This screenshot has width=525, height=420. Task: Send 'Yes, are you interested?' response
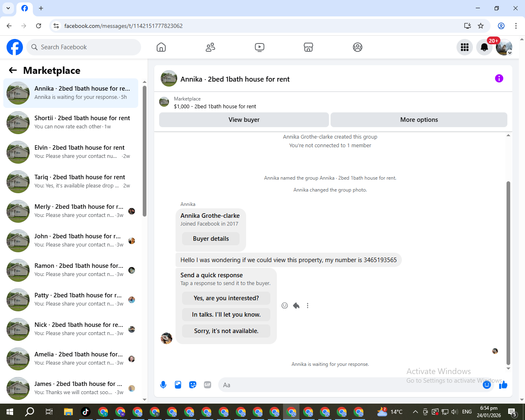[226, 298]
